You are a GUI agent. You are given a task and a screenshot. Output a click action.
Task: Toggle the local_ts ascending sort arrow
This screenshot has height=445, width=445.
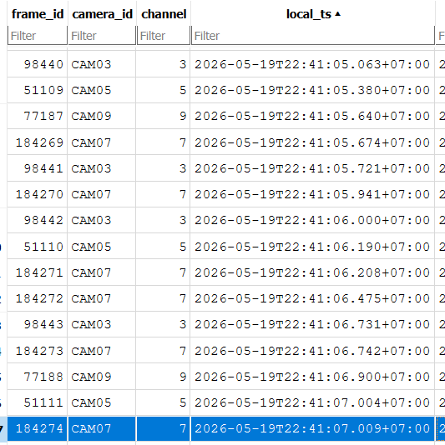point(338,14)
